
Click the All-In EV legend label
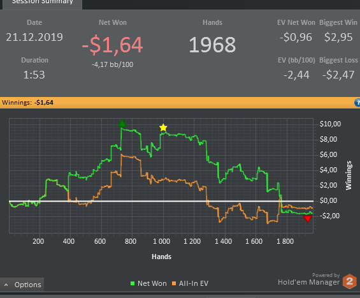point(194,283)
